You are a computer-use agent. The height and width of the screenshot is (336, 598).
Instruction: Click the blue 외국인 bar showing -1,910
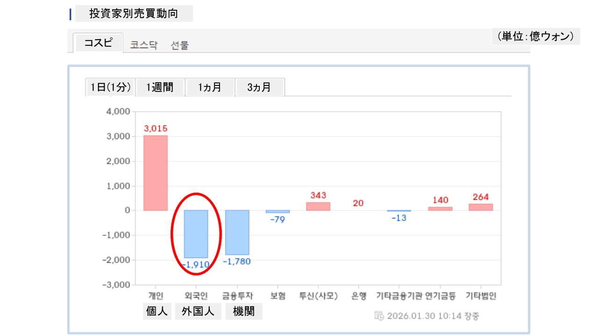pyautogui.click(x=196, y=234)
